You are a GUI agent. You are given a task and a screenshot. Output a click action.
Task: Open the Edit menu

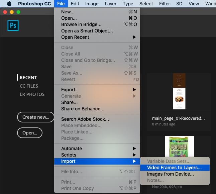[75, 4]
